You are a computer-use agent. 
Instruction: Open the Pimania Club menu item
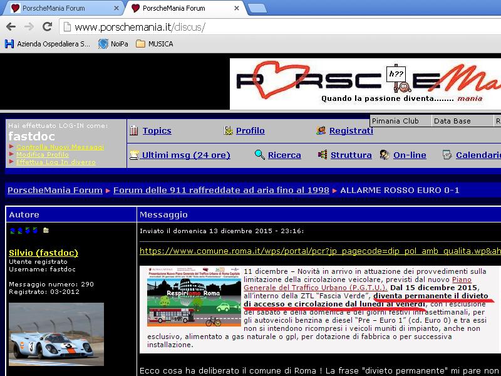[400, 121]
